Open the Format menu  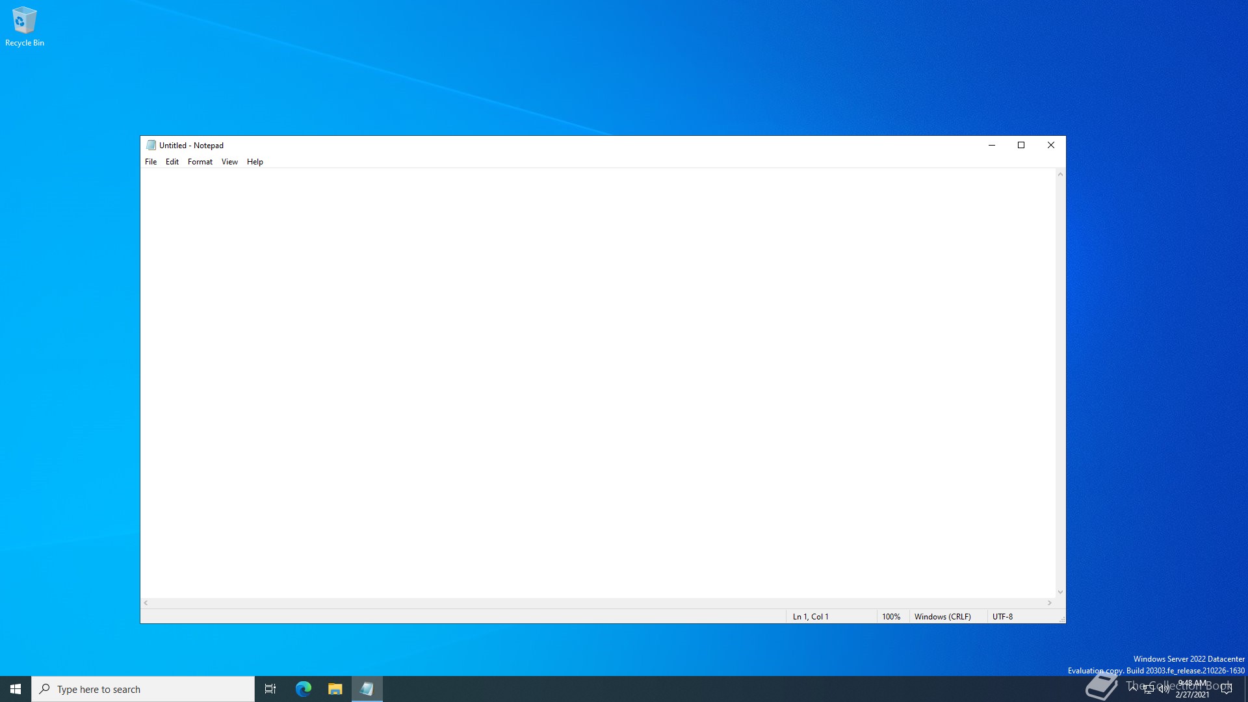(x=200, y=162)
